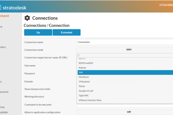Screen dimensions: 173x115
Task: Open the Connection mode SSH dropdown
Action: (x=125, y=50)
